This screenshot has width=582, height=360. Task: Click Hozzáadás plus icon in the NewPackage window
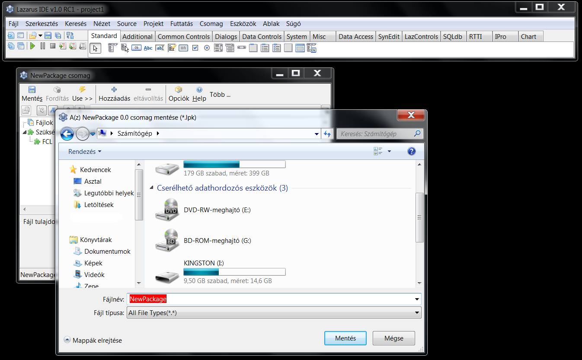114,89
